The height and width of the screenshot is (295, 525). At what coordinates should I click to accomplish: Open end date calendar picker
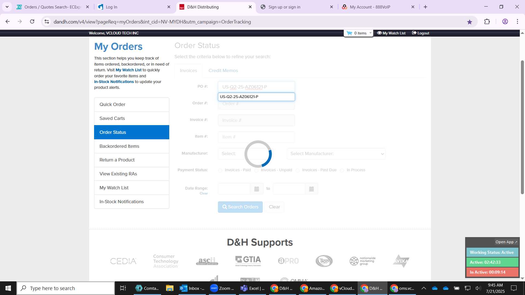pyautogui.click(x=311, y=189)
